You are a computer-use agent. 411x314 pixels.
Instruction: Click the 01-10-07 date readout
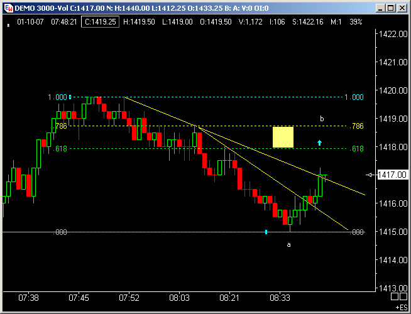(30, 22)
